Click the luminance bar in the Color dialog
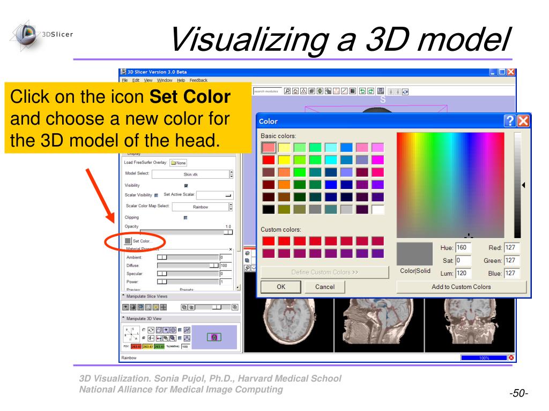 [x=517, y=185]
